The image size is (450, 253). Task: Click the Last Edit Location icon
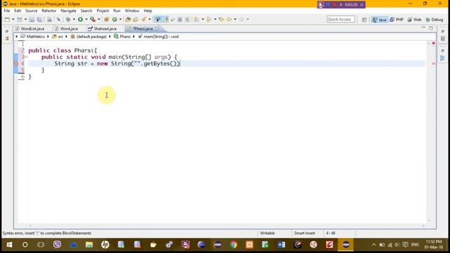tap(221, 20)
